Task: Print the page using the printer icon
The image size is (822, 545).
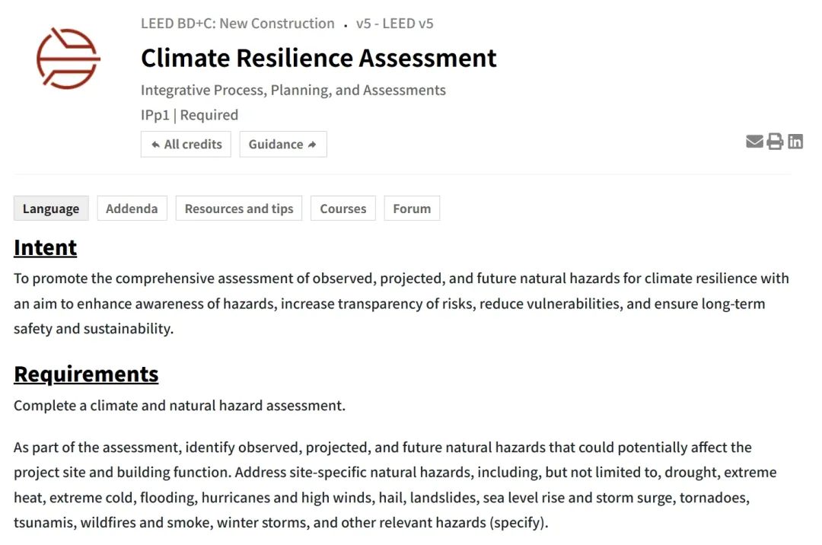Action: 775,142
